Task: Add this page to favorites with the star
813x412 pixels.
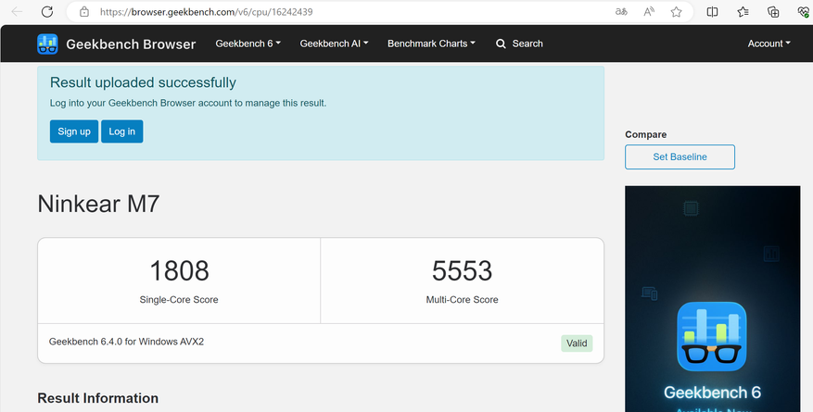Action: pyautogui.click(x=676, y=11)
